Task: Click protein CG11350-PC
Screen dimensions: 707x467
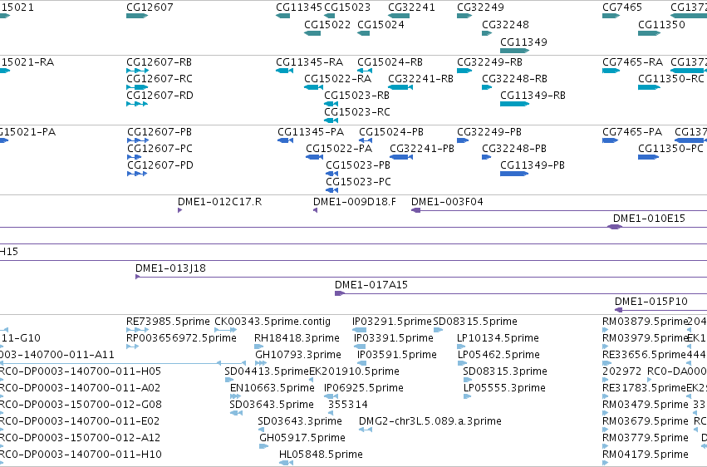Action: 670,149
